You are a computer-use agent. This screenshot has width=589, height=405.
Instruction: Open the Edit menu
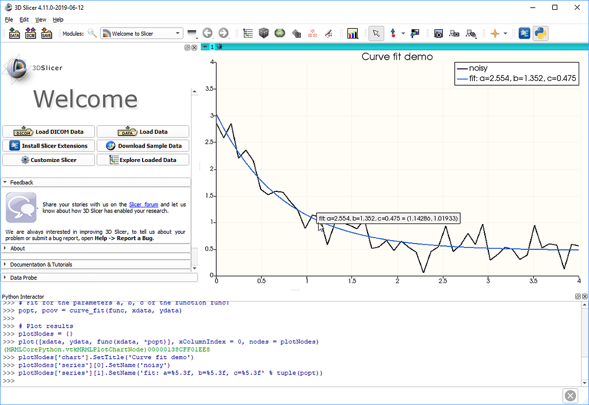(x=24, y=19)
